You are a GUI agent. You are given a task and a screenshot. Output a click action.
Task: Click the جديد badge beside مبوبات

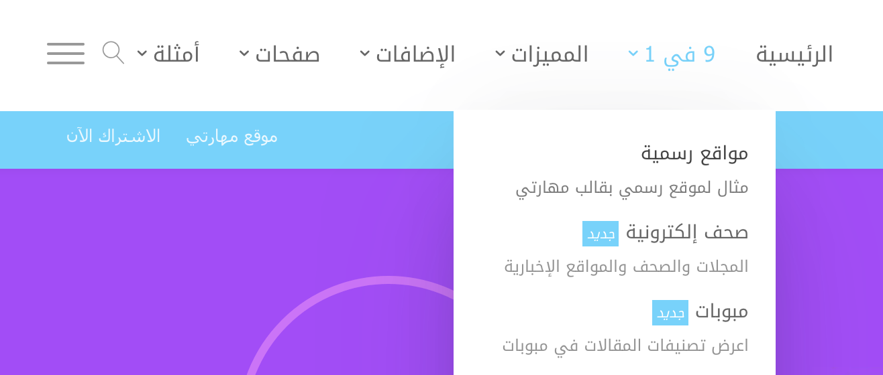[x=670, y=313]
